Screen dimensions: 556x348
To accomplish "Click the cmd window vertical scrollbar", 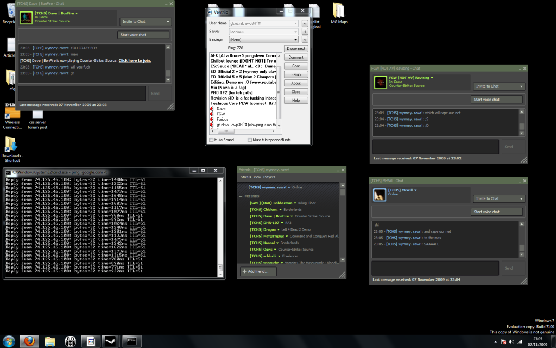I will point(220,227).
